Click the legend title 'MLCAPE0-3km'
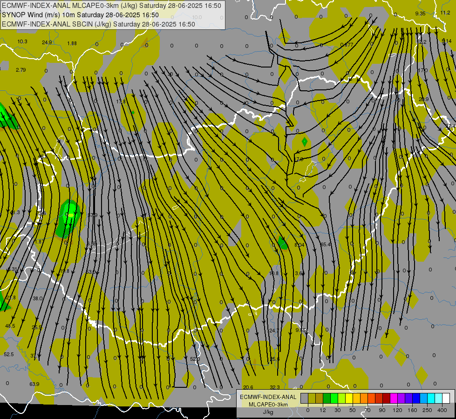 click(268, 405)
